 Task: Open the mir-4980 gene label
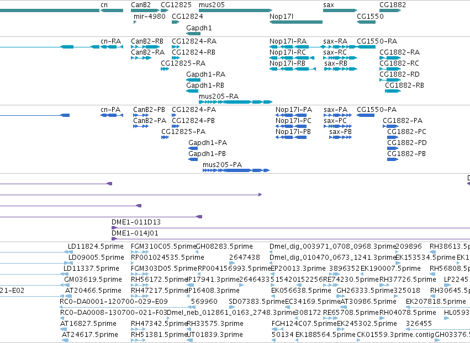point(150,17)
